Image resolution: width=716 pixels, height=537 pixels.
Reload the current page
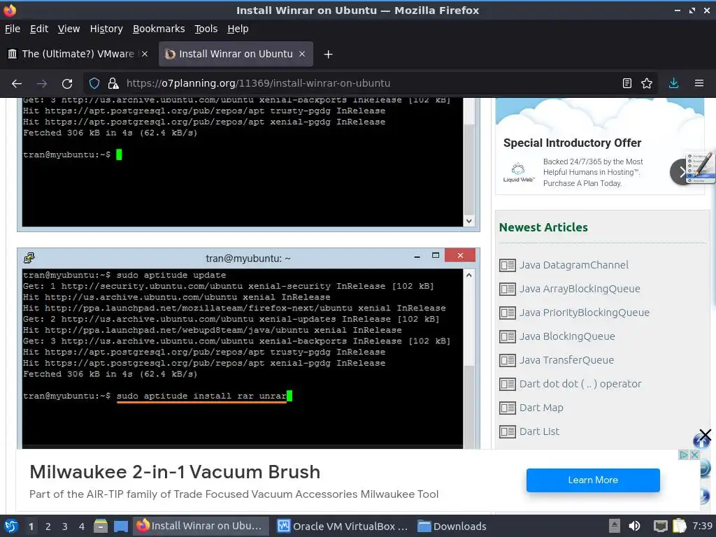coord(67,84)
